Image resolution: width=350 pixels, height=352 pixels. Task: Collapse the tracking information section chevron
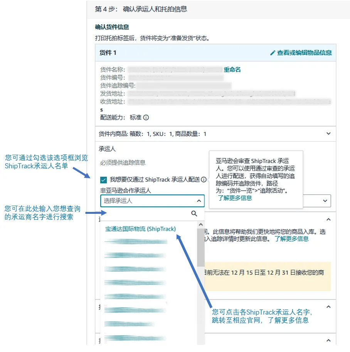328,220
